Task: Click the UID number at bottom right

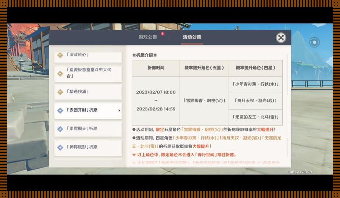Action: coord(301,172)
